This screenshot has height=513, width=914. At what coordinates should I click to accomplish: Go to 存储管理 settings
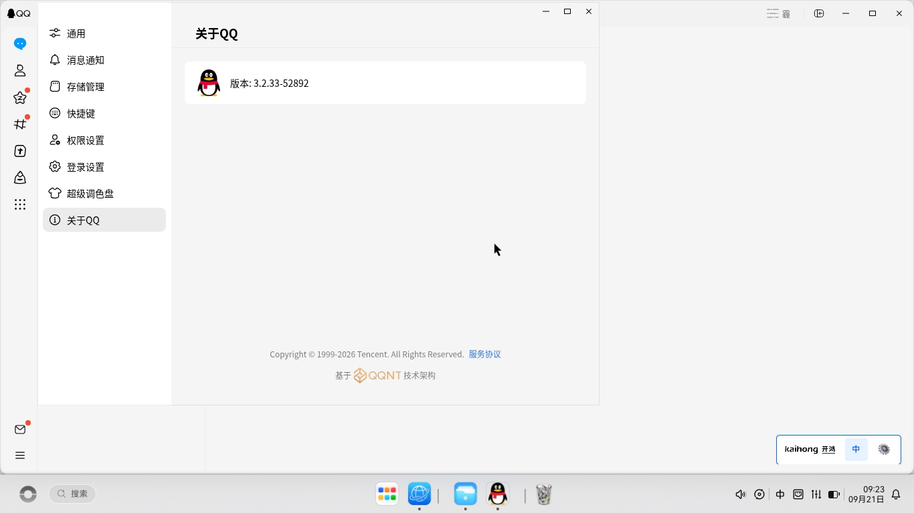[104, 87]
